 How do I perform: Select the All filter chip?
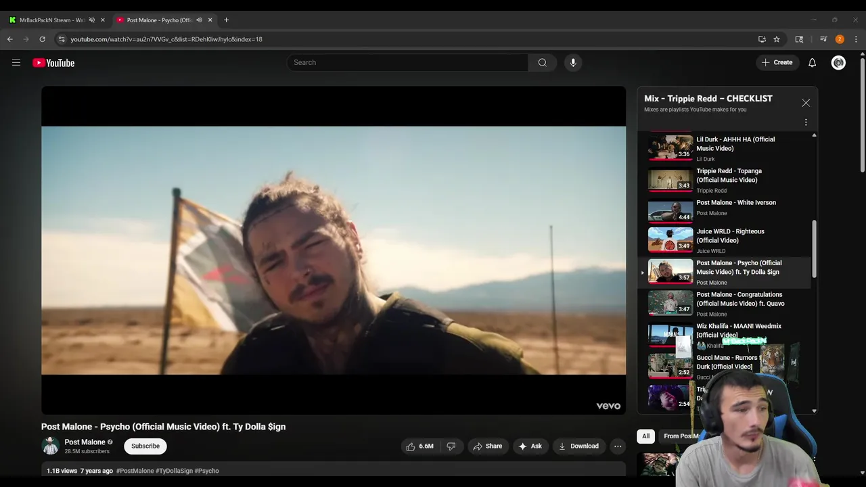[x=645, y=436]
